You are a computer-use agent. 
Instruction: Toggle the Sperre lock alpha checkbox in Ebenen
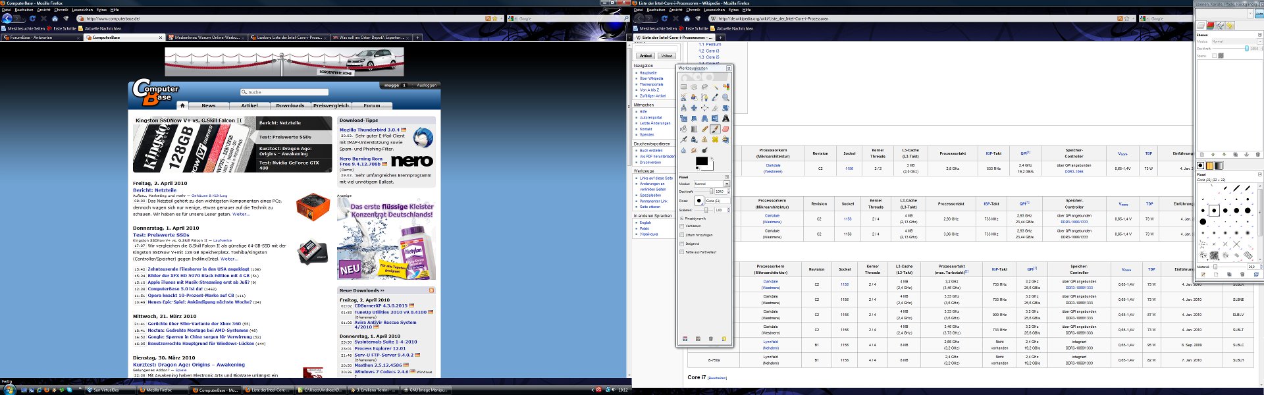point(1215,56)
